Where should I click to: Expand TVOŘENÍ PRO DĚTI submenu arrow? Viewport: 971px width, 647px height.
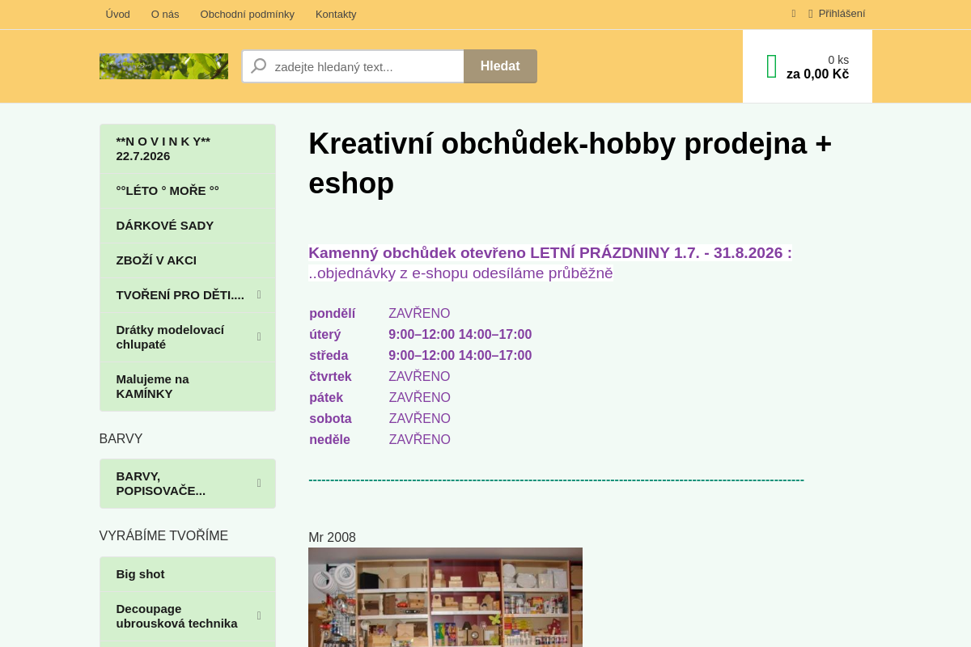click(x=259, y=294)
